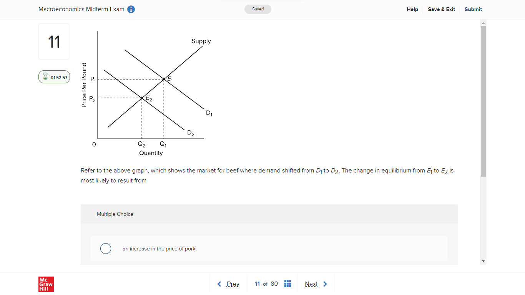Viewport: 525px width, 295px height.
Task: Click the McGraw Hill logo
Action: point(46,284)
